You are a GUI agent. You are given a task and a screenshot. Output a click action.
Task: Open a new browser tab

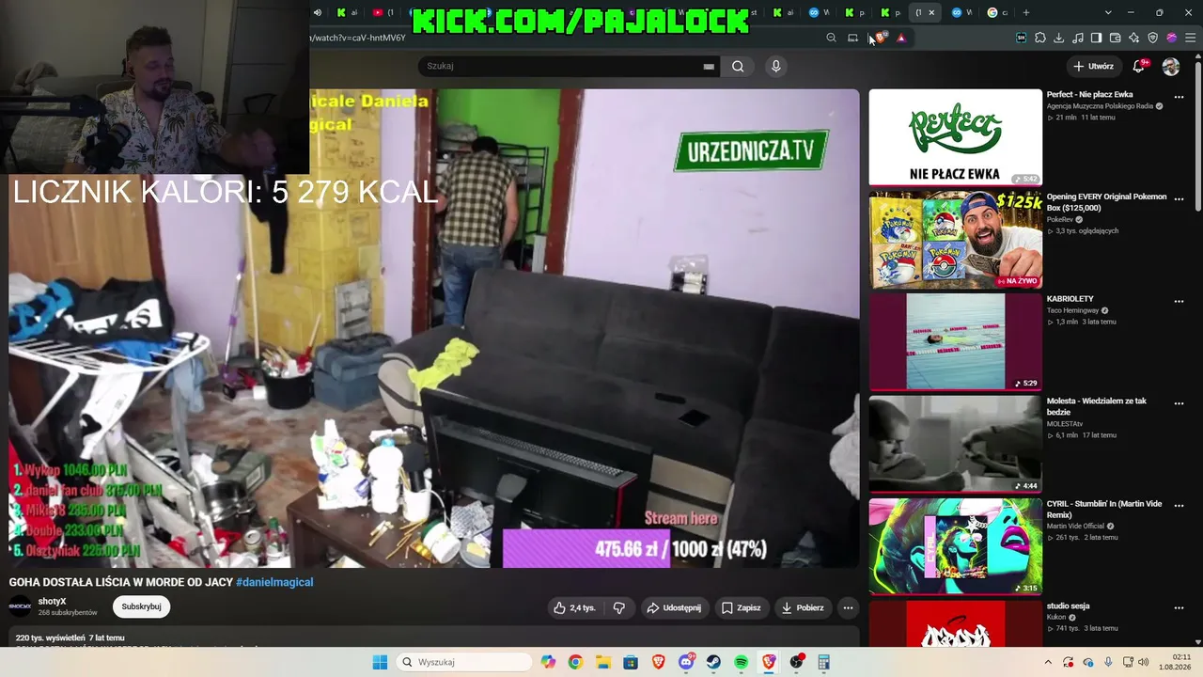click(x=1026, y=12)
